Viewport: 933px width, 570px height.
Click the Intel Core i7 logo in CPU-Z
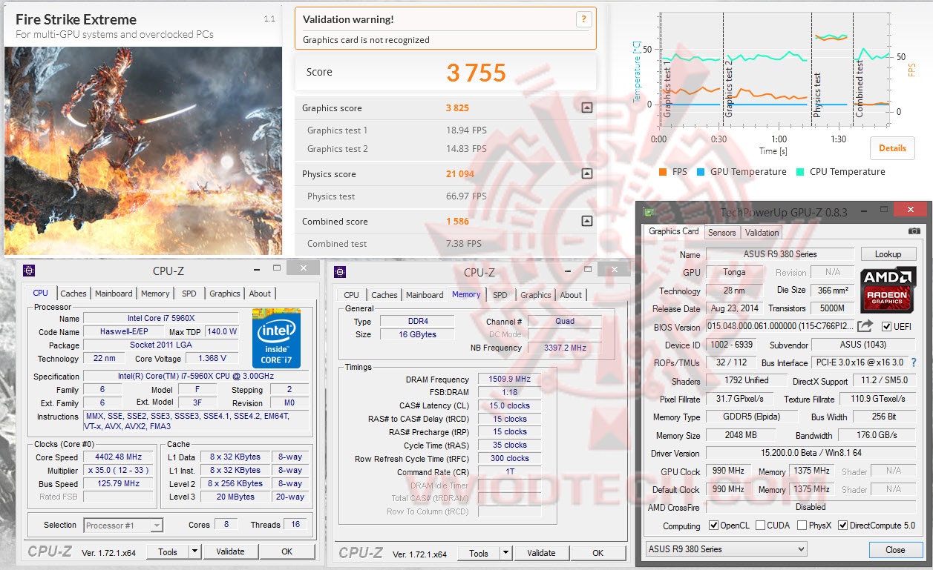(276, 338)
